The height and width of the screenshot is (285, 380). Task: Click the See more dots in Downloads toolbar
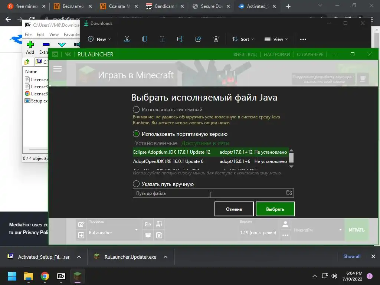click(303, 39)
